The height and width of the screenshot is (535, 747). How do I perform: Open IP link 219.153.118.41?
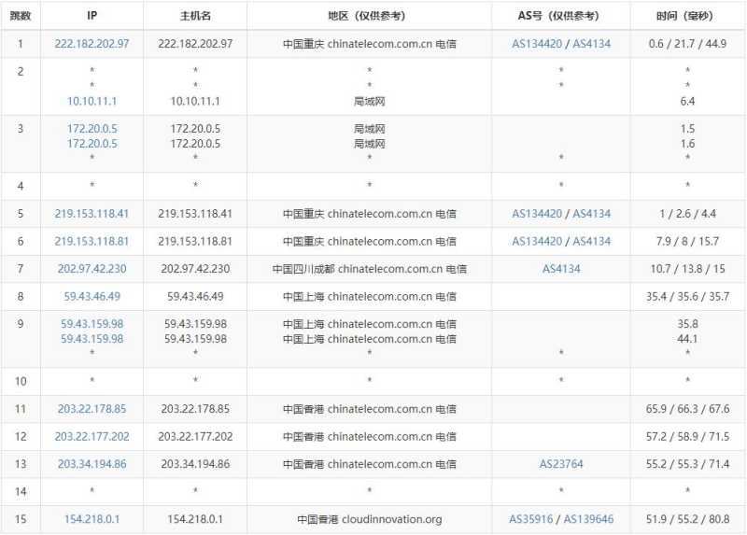click(92, 214)
